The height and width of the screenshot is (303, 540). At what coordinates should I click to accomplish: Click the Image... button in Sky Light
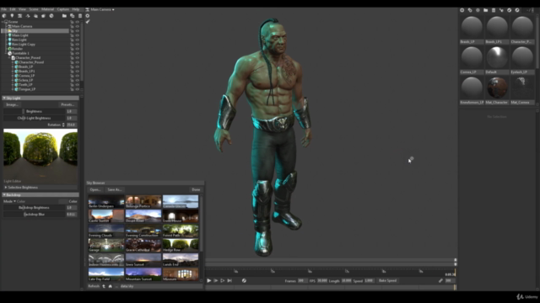click(x=12, y=104)
